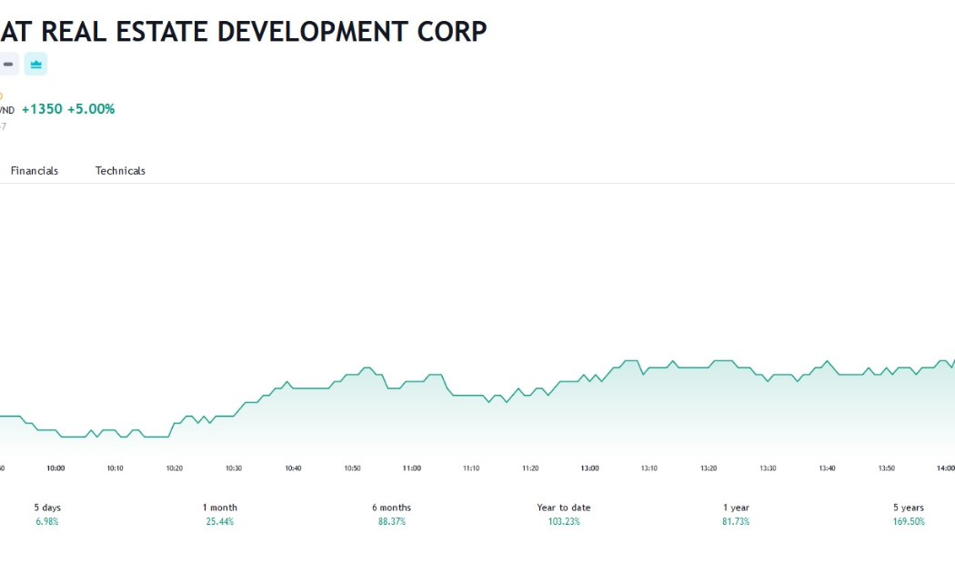Click the 11:20 time axis label
This screenshot has width=955, height=573.
pos(530,468)
